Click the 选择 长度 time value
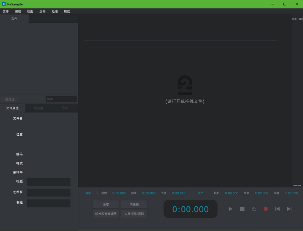The image size is (303, 231). [x=179, y=193]
